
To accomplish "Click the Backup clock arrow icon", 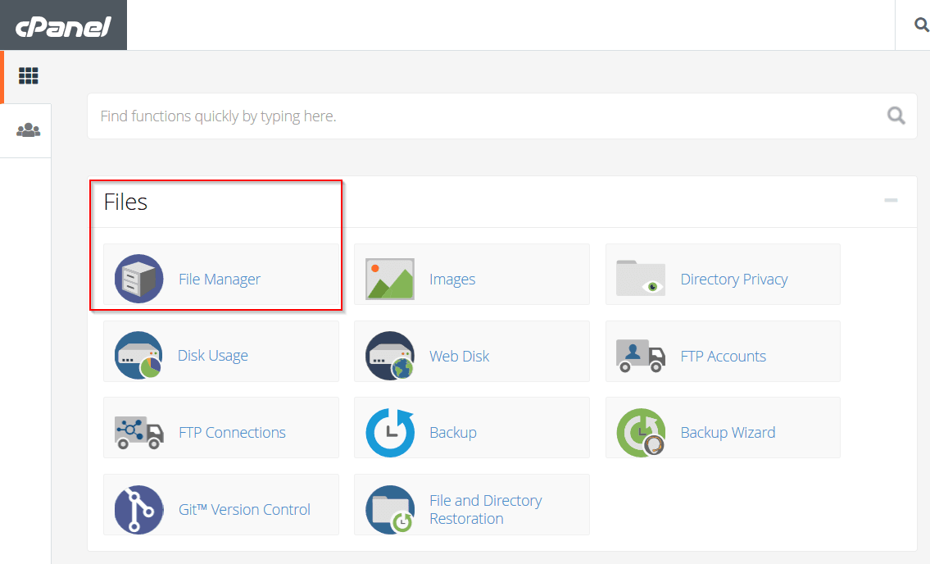I will [390, 432].
